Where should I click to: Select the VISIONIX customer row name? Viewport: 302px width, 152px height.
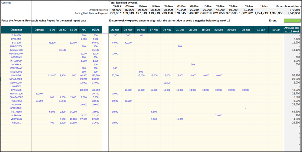point(16,123)
